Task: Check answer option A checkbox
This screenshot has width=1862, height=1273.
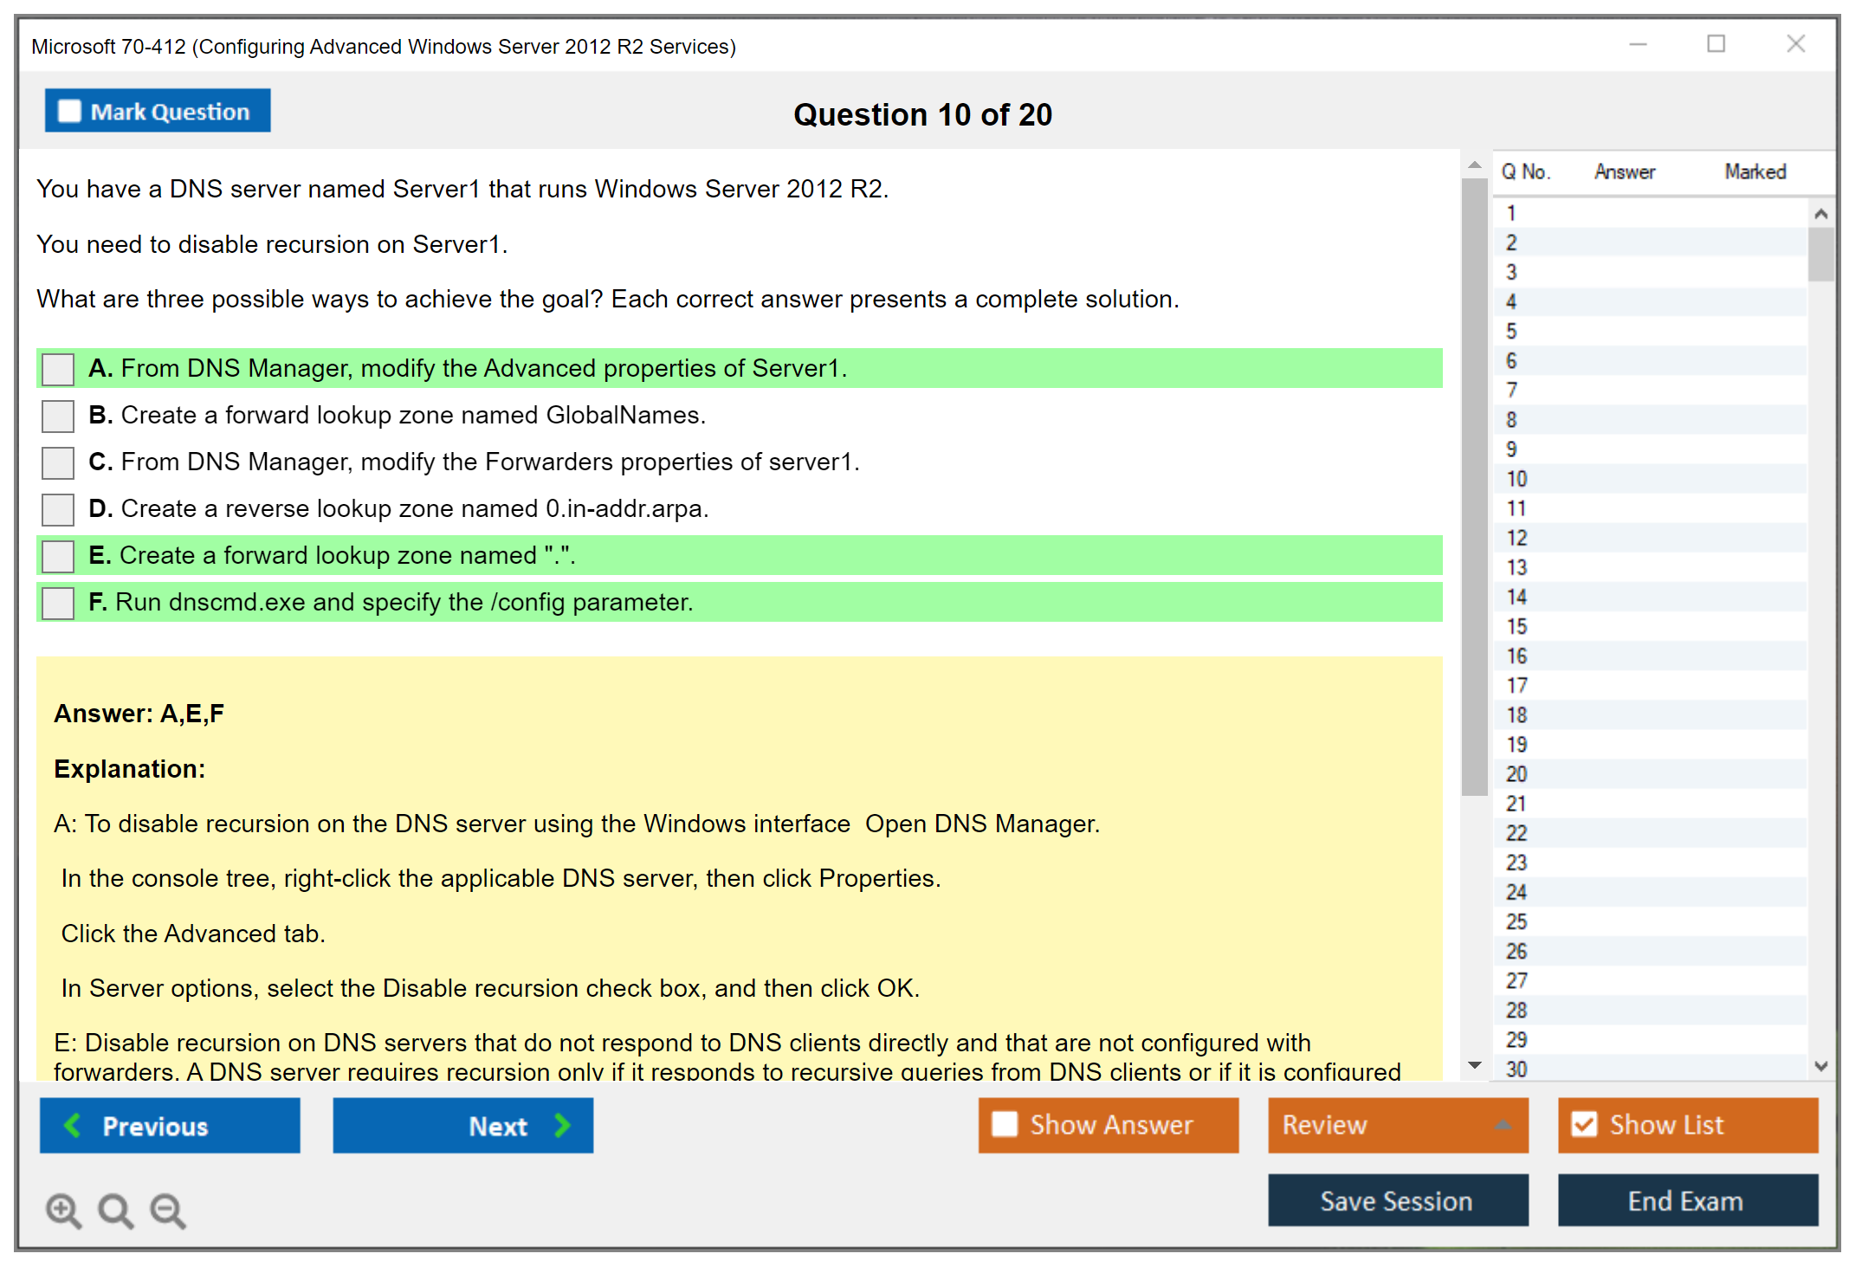Action: pyautogui.click(x=58, y=369)
